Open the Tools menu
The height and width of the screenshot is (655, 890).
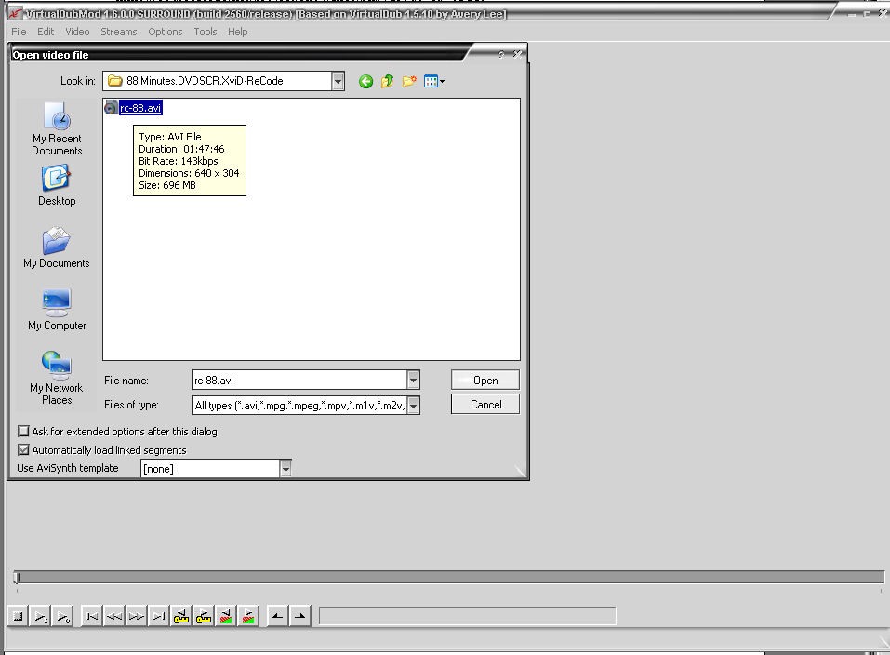206,32
